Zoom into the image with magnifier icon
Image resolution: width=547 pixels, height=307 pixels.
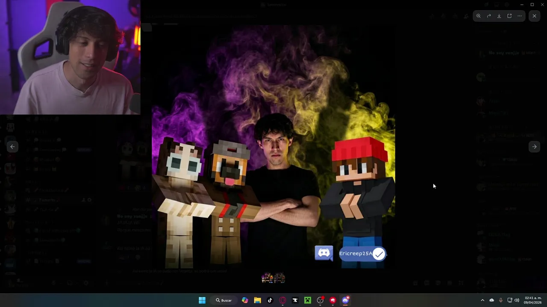click(479, 16)
